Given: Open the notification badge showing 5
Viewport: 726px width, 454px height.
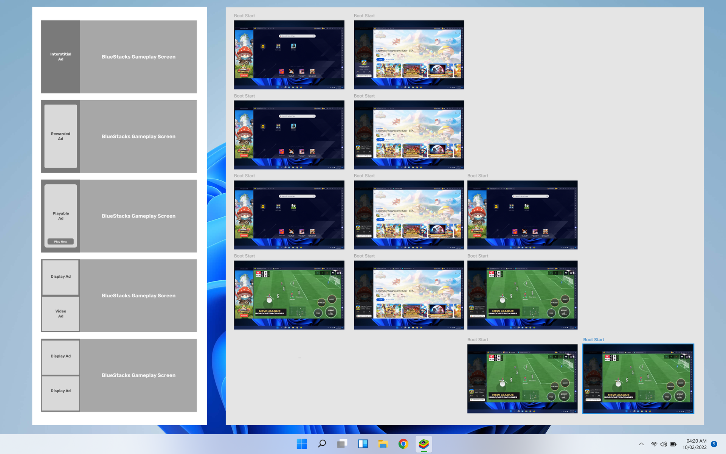Looking at the screenshot, I should (x=714, y=444).
